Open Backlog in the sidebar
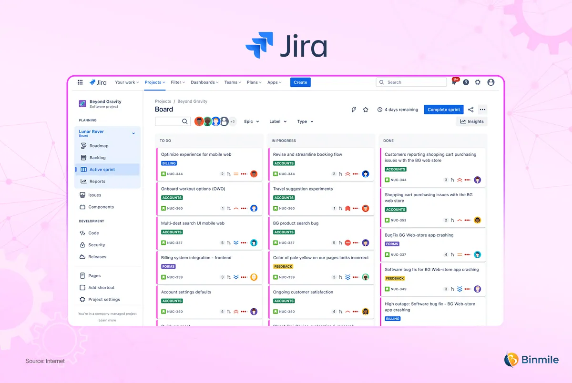572x383 pixels. coord(108,158)
